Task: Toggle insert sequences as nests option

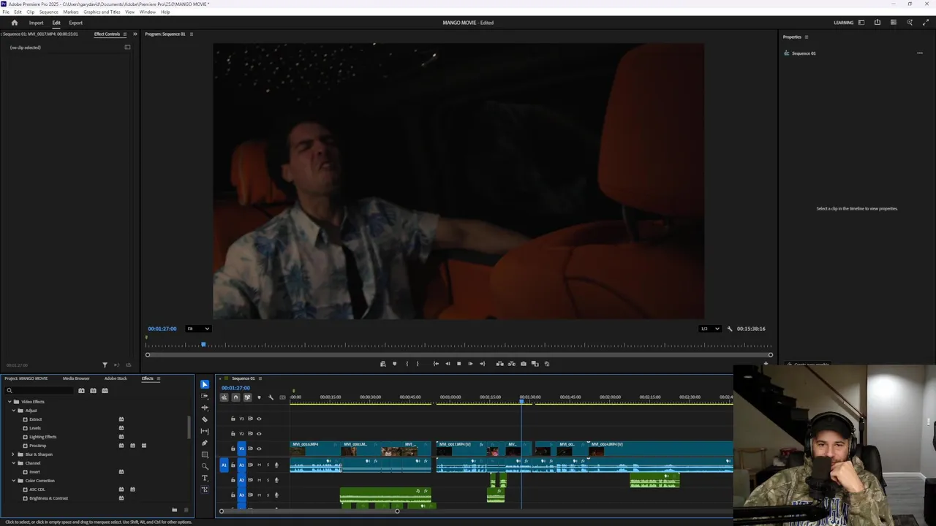Action: tap(224, 397)
